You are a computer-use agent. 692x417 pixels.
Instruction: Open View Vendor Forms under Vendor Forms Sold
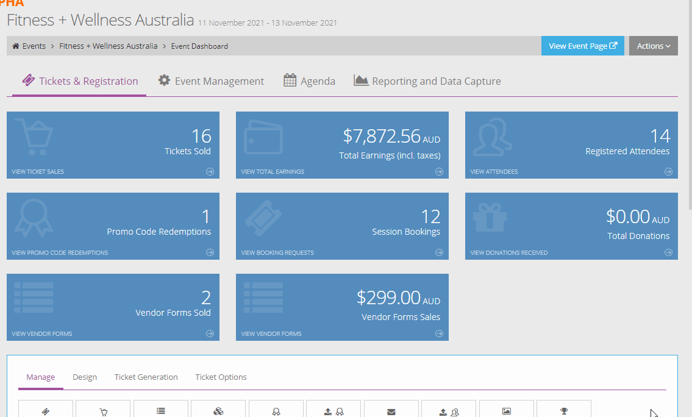(x=42, y=334)
